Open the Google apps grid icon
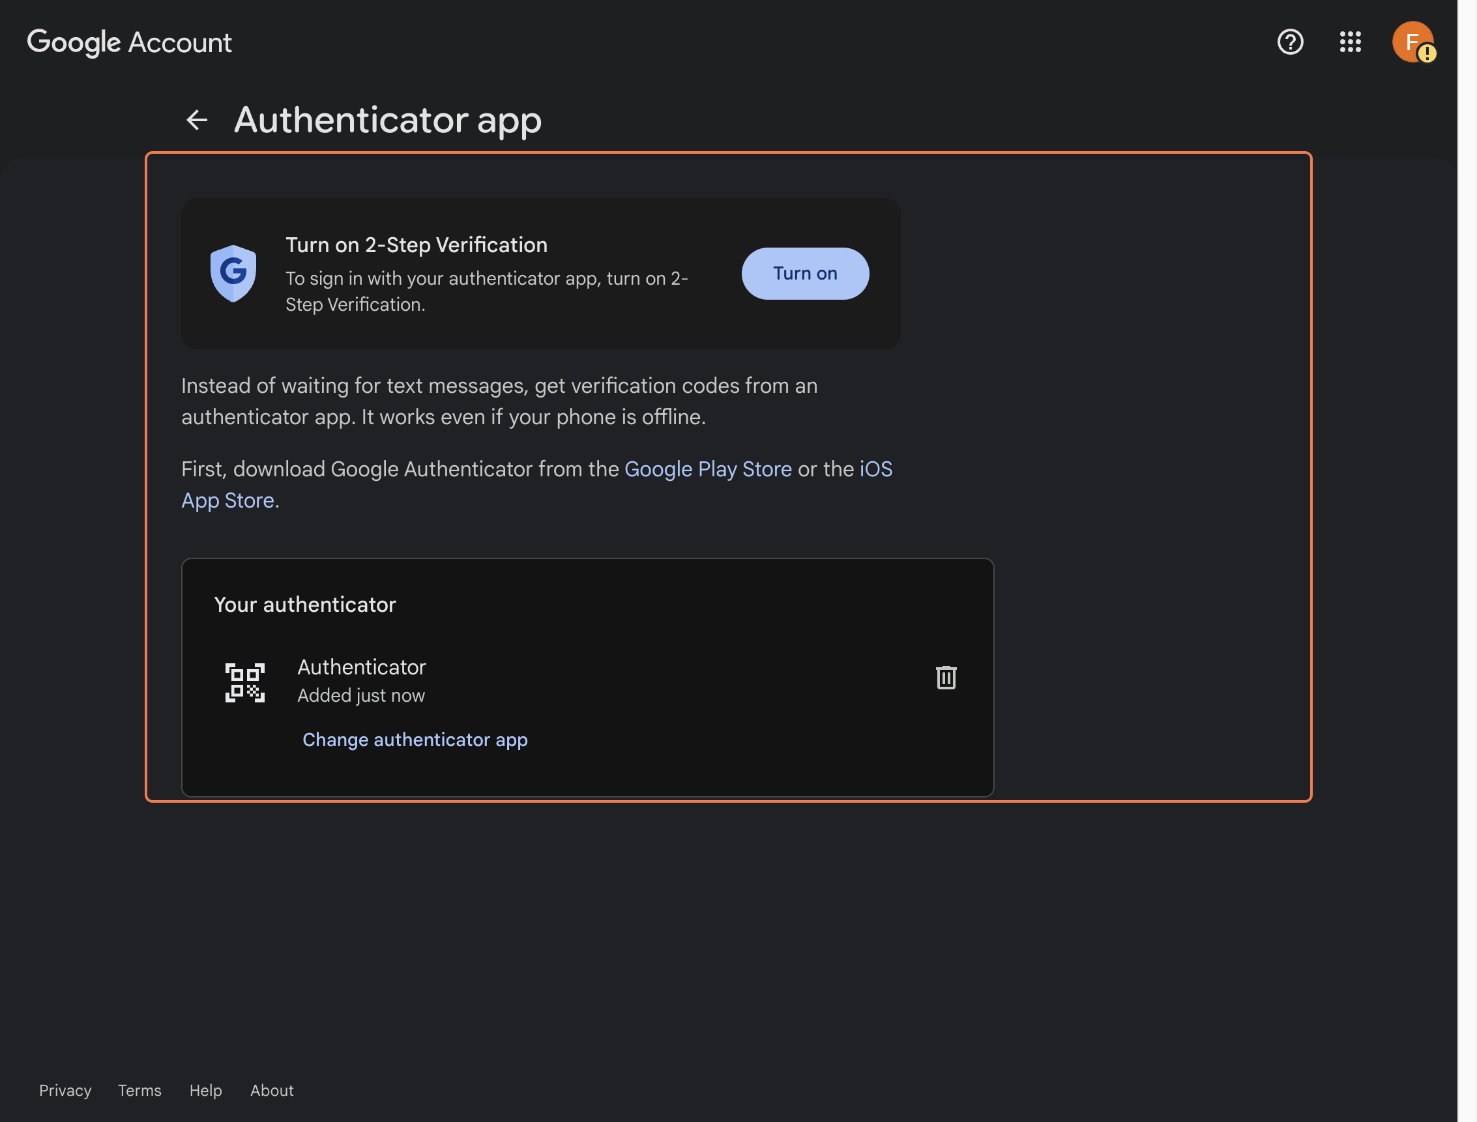 point(1350,42)
